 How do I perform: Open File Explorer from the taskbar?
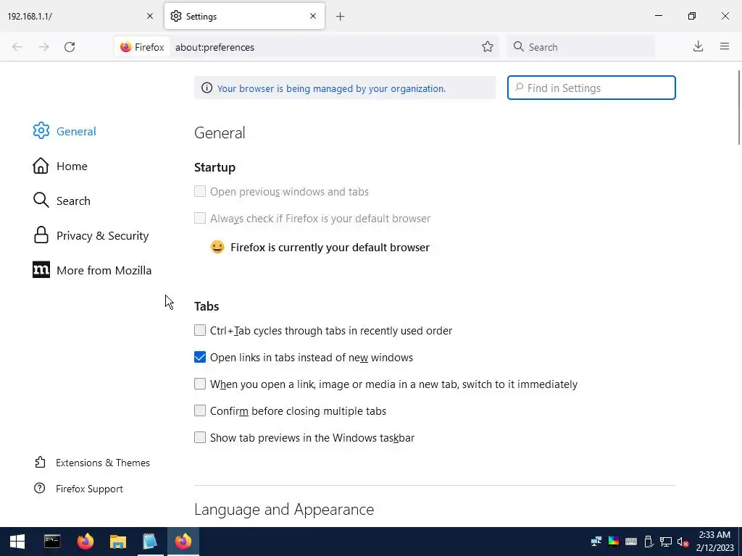point(118,542)
